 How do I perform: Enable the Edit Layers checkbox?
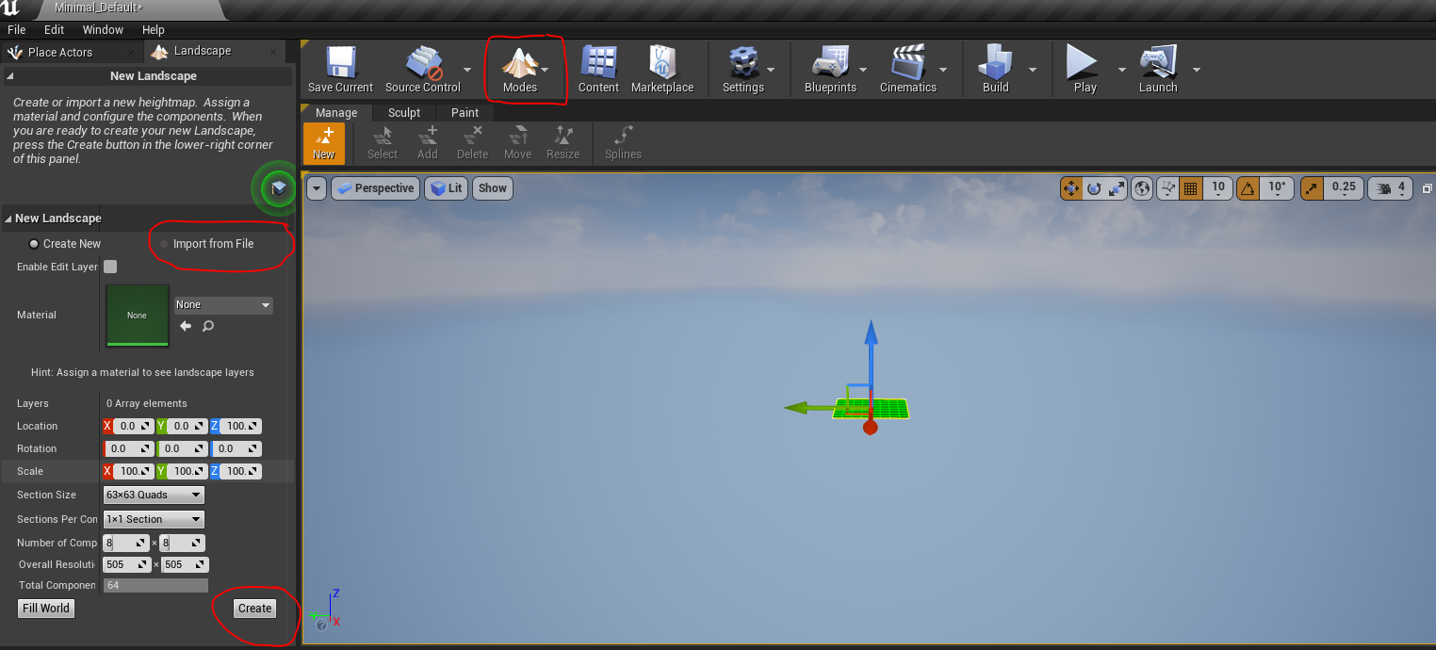coord(110,267)
